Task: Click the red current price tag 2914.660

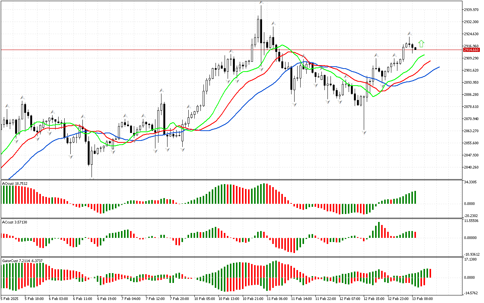Action: point(471,50)
